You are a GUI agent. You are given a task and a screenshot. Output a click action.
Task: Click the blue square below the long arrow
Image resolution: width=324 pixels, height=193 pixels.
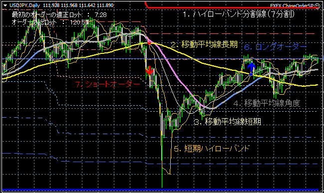251,74
